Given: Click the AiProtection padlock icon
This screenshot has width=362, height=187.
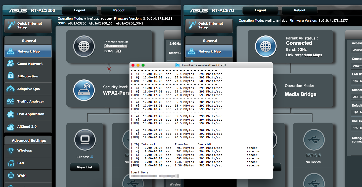Looking at the screenshot, I should click(x=11, y=76).
